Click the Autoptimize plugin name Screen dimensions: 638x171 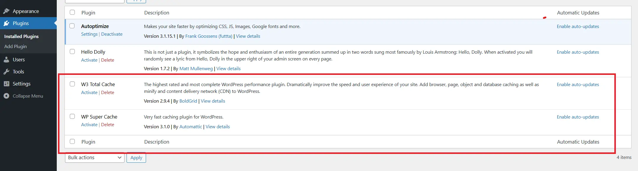95,26
